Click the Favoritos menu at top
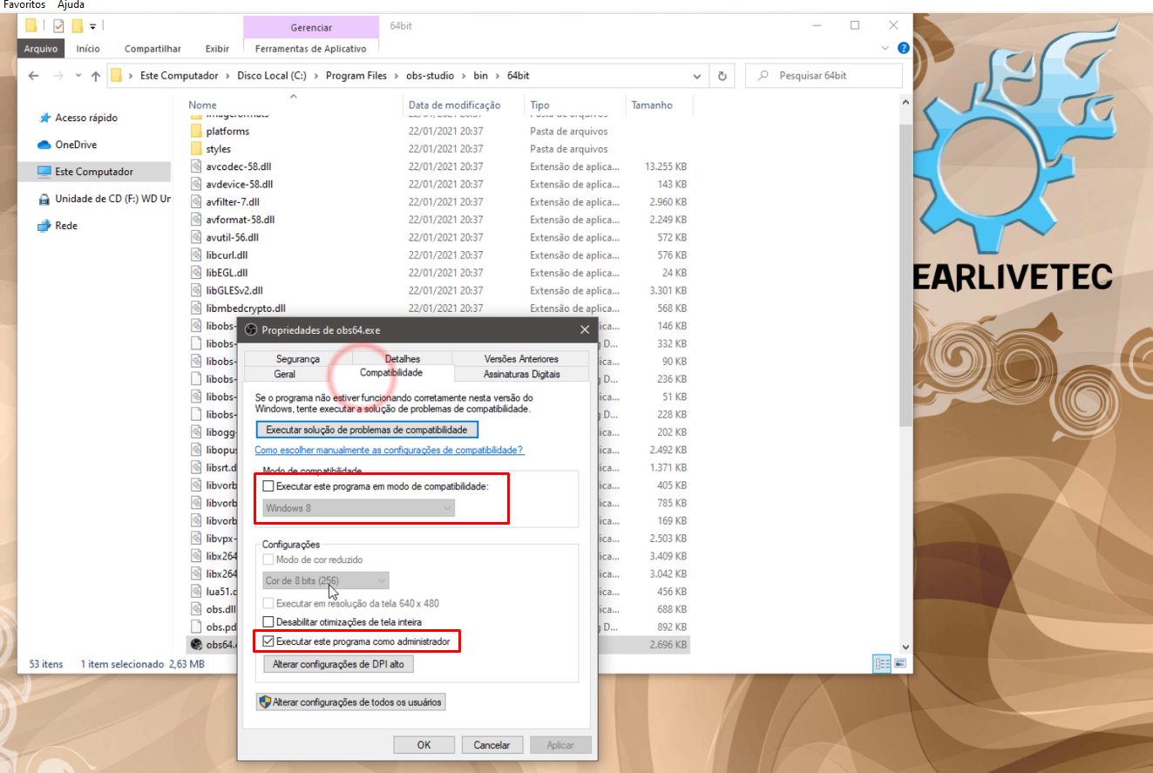This screenshot has width=1153, height=773. point(24,5)
